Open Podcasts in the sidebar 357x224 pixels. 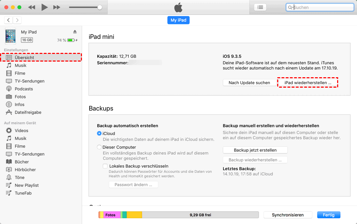pos(24,89)
